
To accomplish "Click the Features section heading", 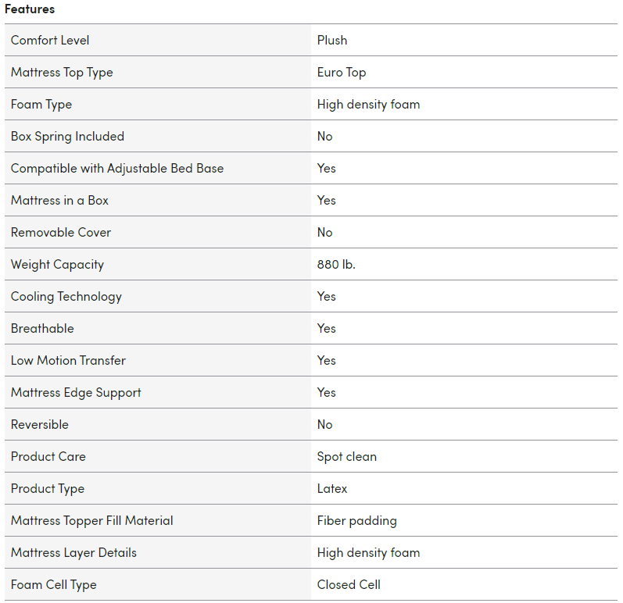I will click(x=30, y=9).
